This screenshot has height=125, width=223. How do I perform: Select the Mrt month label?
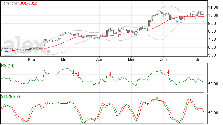point(64,59)
